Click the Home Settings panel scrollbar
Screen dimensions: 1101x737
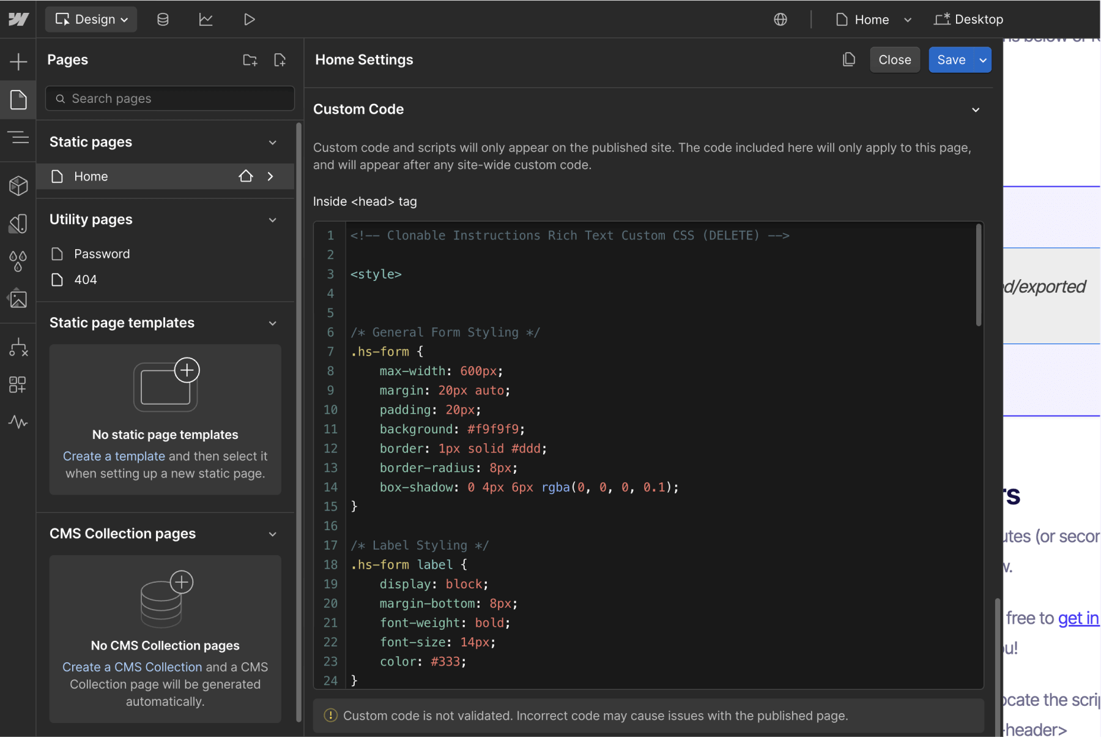click(998, 666)
